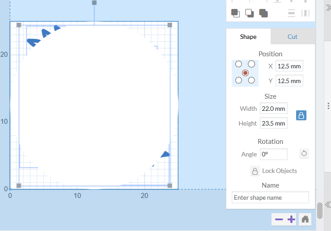Select the center position anchor radio
The image size is (331, 231).
[245, 72]
